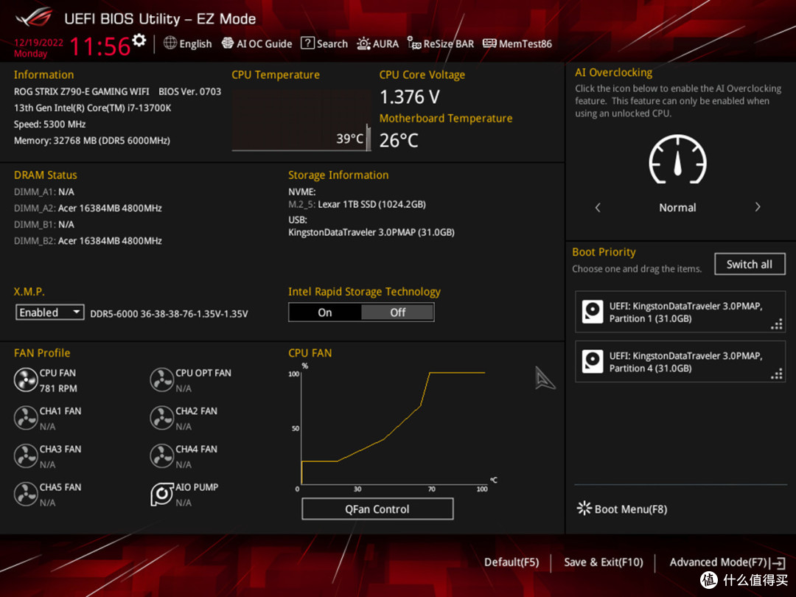Click the 12/19/2022 date text
The image size is (796, 597).
click(38, 42)
